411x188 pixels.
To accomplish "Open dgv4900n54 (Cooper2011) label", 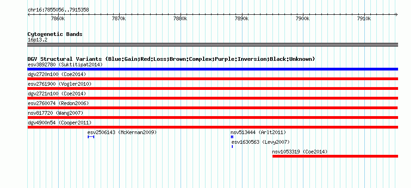I will coord(60,123).
